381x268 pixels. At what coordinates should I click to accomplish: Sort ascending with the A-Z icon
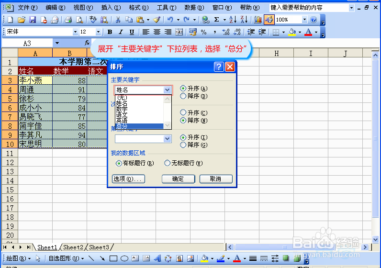233,20
